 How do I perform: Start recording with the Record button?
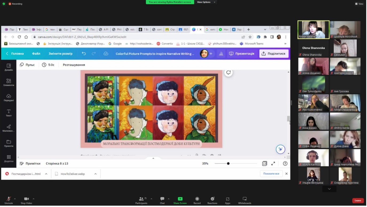(x=197, y=201)
